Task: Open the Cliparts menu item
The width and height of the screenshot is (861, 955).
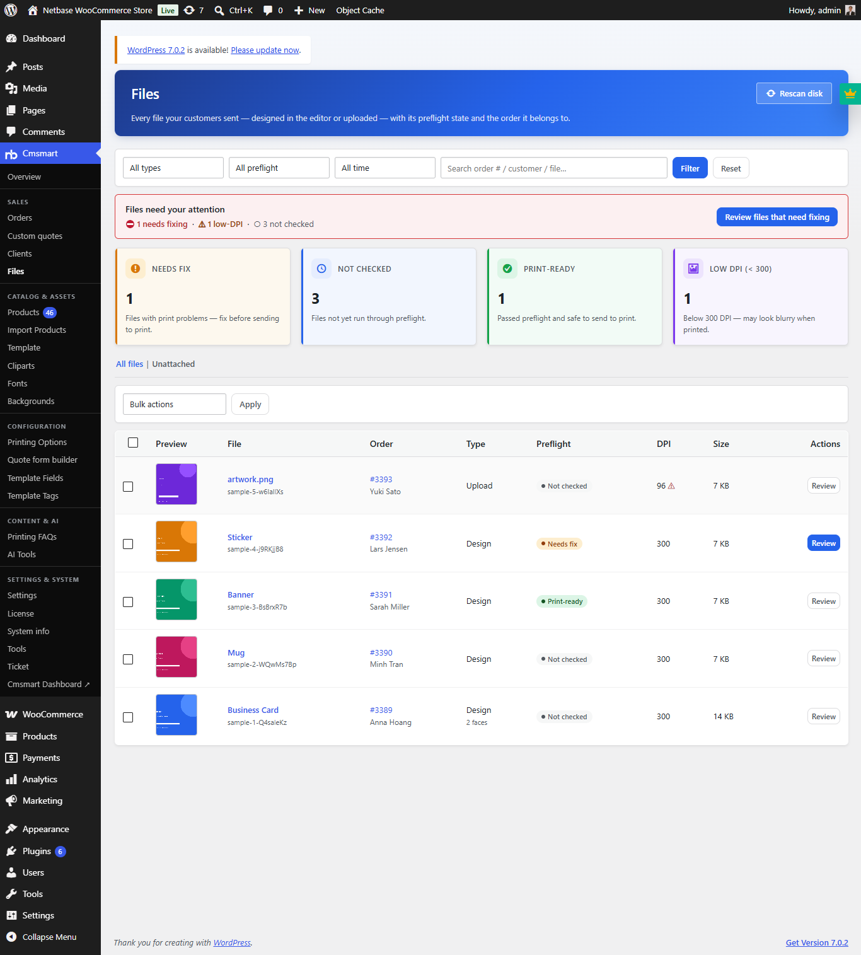Action: click(x=21, y=366)
